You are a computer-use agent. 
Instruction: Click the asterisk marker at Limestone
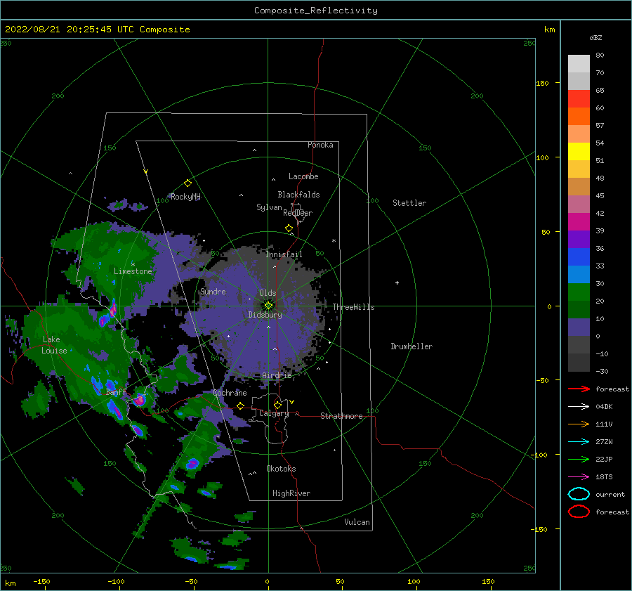[x=133, y=265]
